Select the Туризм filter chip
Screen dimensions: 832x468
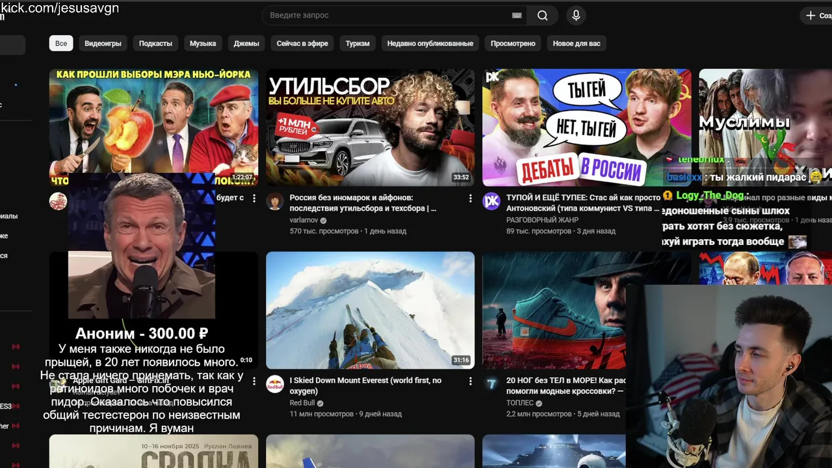click(357, 44)
